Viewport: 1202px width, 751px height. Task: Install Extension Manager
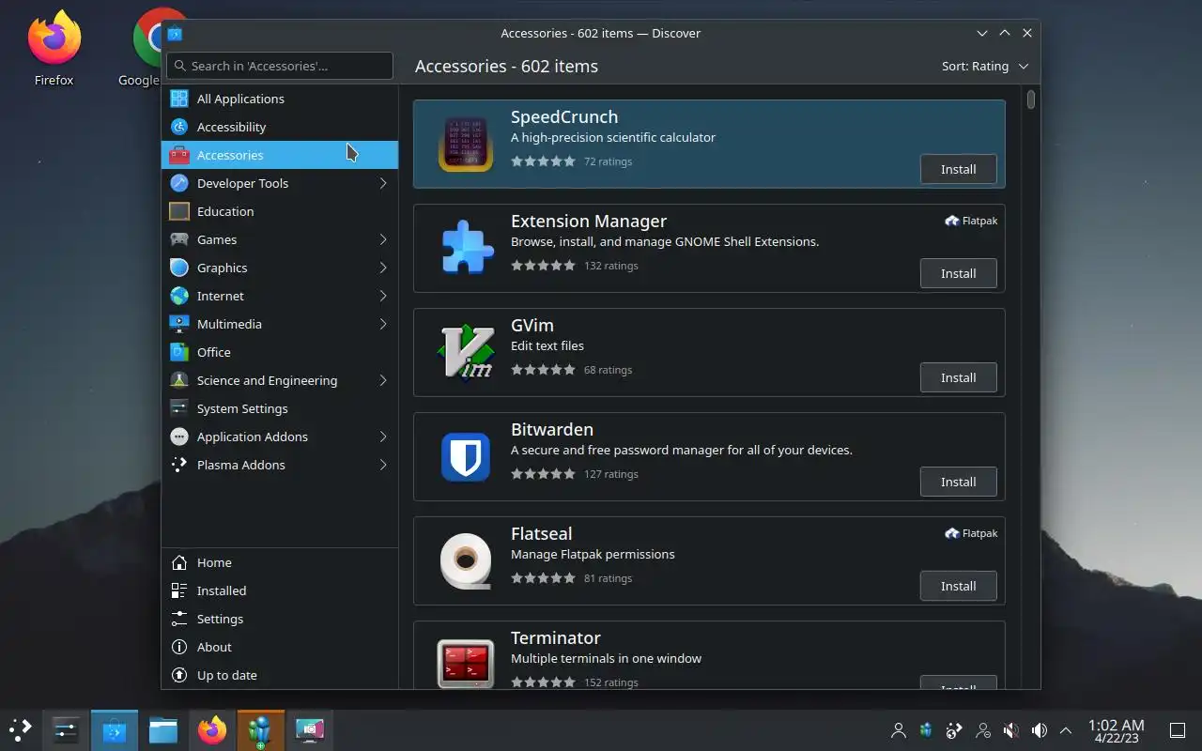coord(958,273)
